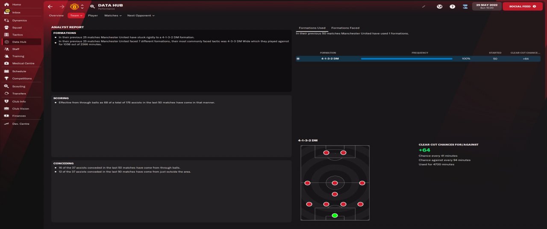Open the Social Feed button
547x229 pixels.
click(x=523, y=6)
